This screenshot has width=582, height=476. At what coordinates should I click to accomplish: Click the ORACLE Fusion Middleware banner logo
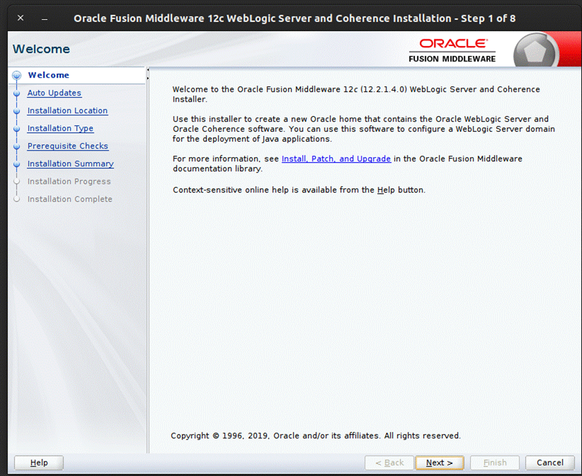pyautogui.click(x=452, y=49)
